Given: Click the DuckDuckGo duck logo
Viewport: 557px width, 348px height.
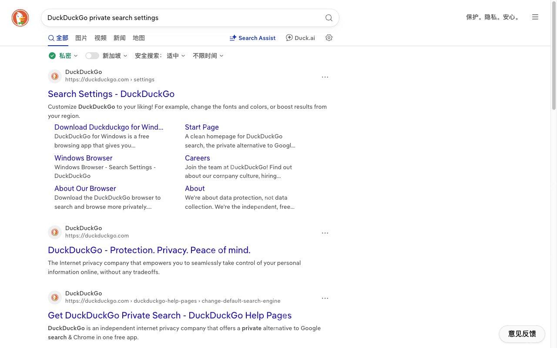Looking at the screenshot, I should click(x=20, y=18).
